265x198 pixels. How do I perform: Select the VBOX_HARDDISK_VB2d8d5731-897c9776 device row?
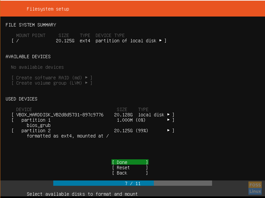pyautogui.click(x=93, y=115)
